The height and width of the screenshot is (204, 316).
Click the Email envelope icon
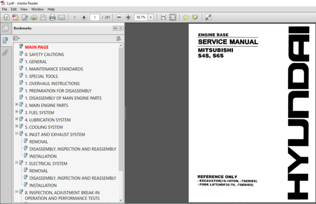pos(62,17)
